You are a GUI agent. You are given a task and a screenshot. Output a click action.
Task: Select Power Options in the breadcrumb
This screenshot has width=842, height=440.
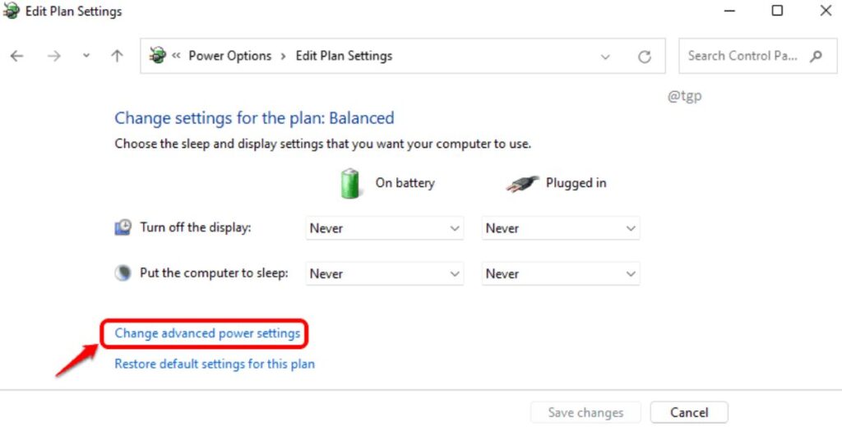click(x=230, y=56)
